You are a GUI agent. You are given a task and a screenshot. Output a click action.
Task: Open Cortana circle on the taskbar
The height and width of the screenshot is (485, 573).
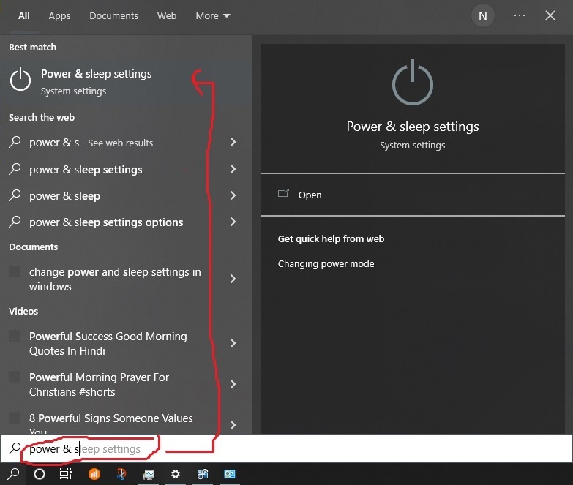pyautogui.click(x=40, y=474)
